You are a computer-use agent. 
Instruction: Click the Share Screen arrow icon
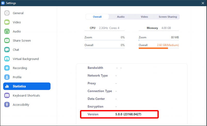pos(7,41)
